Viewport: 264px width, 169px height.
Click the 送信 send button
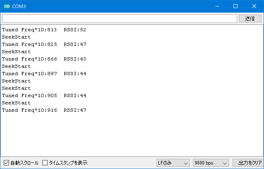(250, 18)
